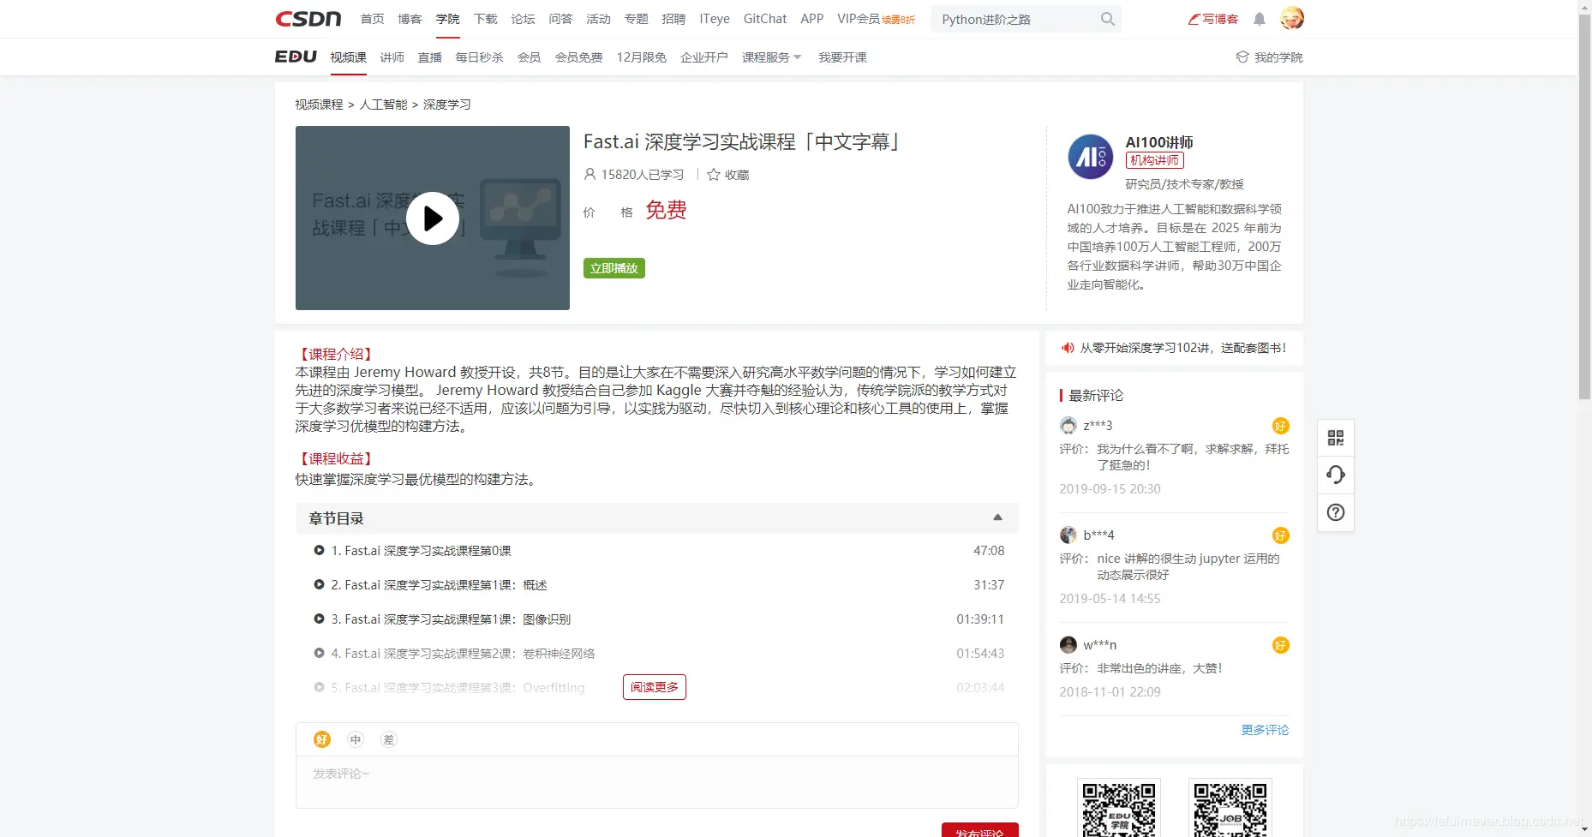Click the star 收藏 icon
The image size is (1592, 837).
(x=713, y=175)
